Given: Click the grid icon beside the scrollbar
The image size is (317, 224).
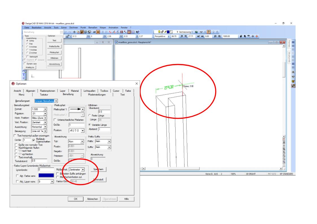Looking at the screenshot, I should 283,143.
